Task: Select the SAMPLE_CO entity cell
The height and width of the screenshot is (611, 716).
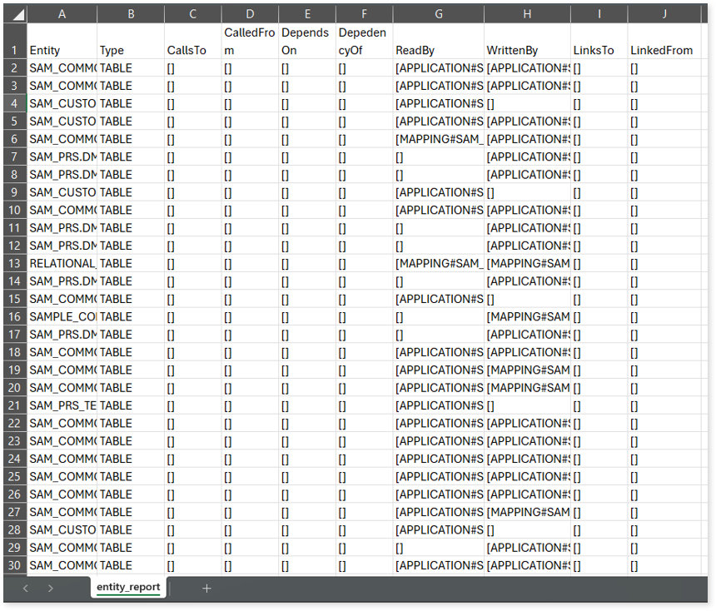Action: (x=62, y=316)
